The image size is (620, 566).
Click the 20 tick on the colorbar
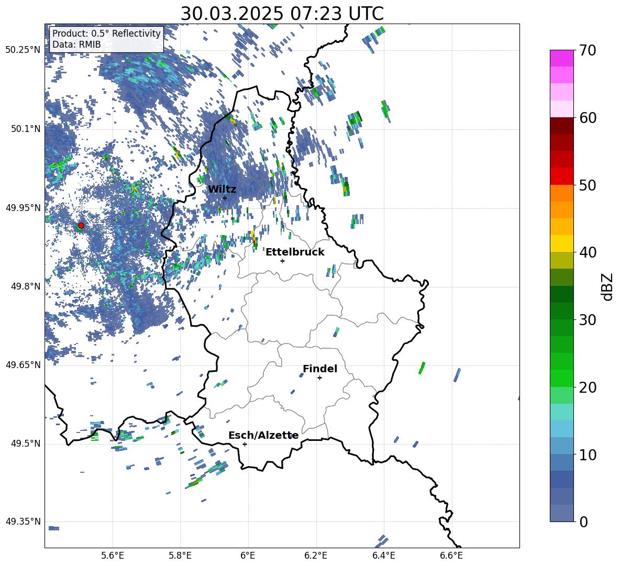[x=587, y=387]
